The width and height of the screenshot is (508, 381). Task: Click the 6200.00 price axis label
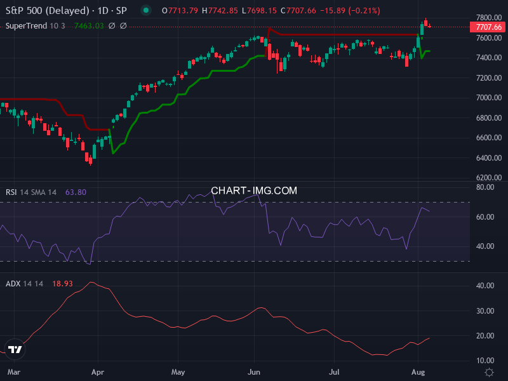(x=488, y=178)
